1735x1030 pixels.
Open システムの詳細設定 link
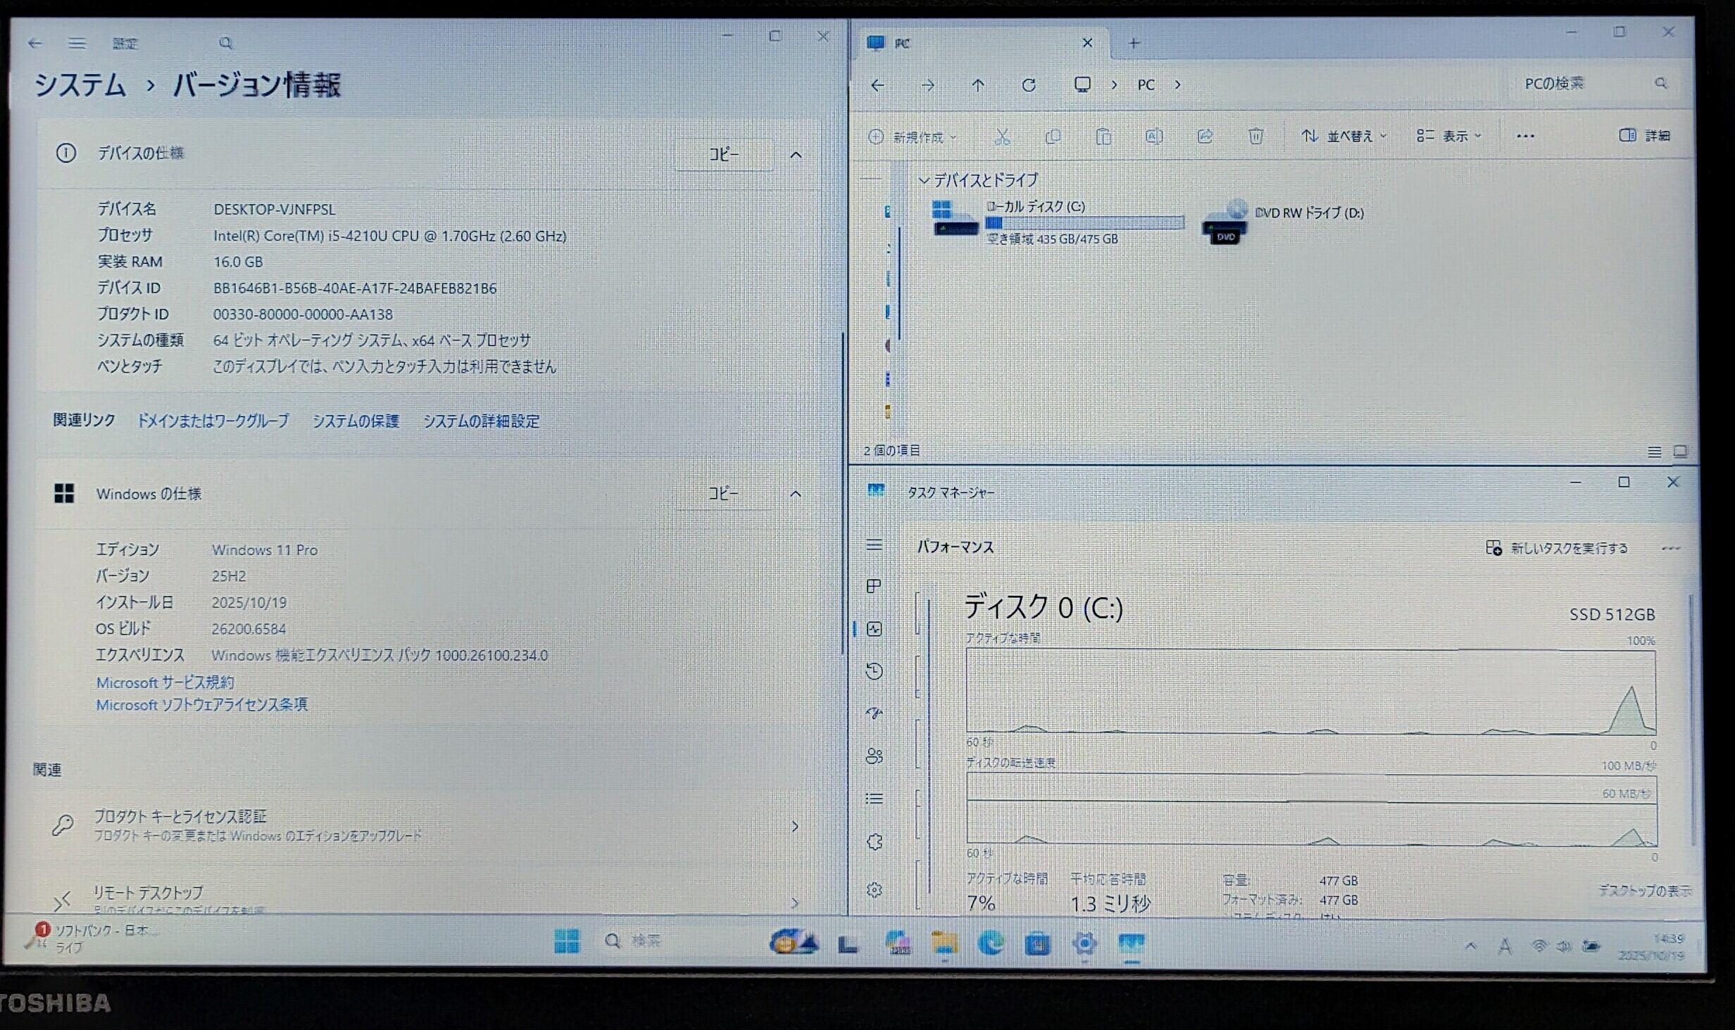coord(481,421)
